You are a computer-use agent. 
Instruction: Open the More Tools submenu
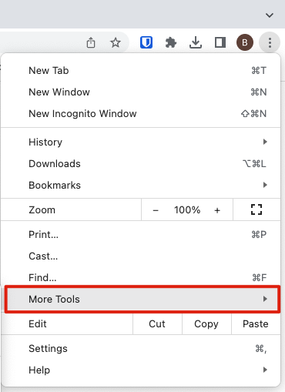pos(142,299)
